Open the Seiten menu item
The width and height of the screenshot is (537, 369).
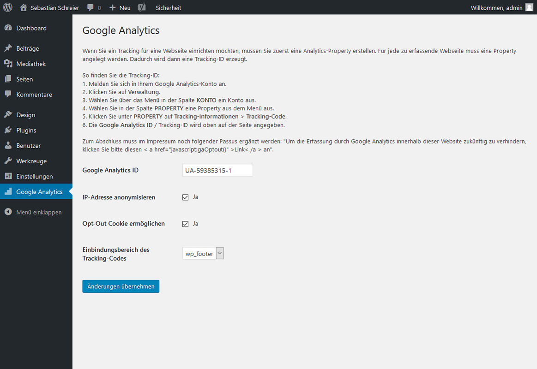(24, 79)
